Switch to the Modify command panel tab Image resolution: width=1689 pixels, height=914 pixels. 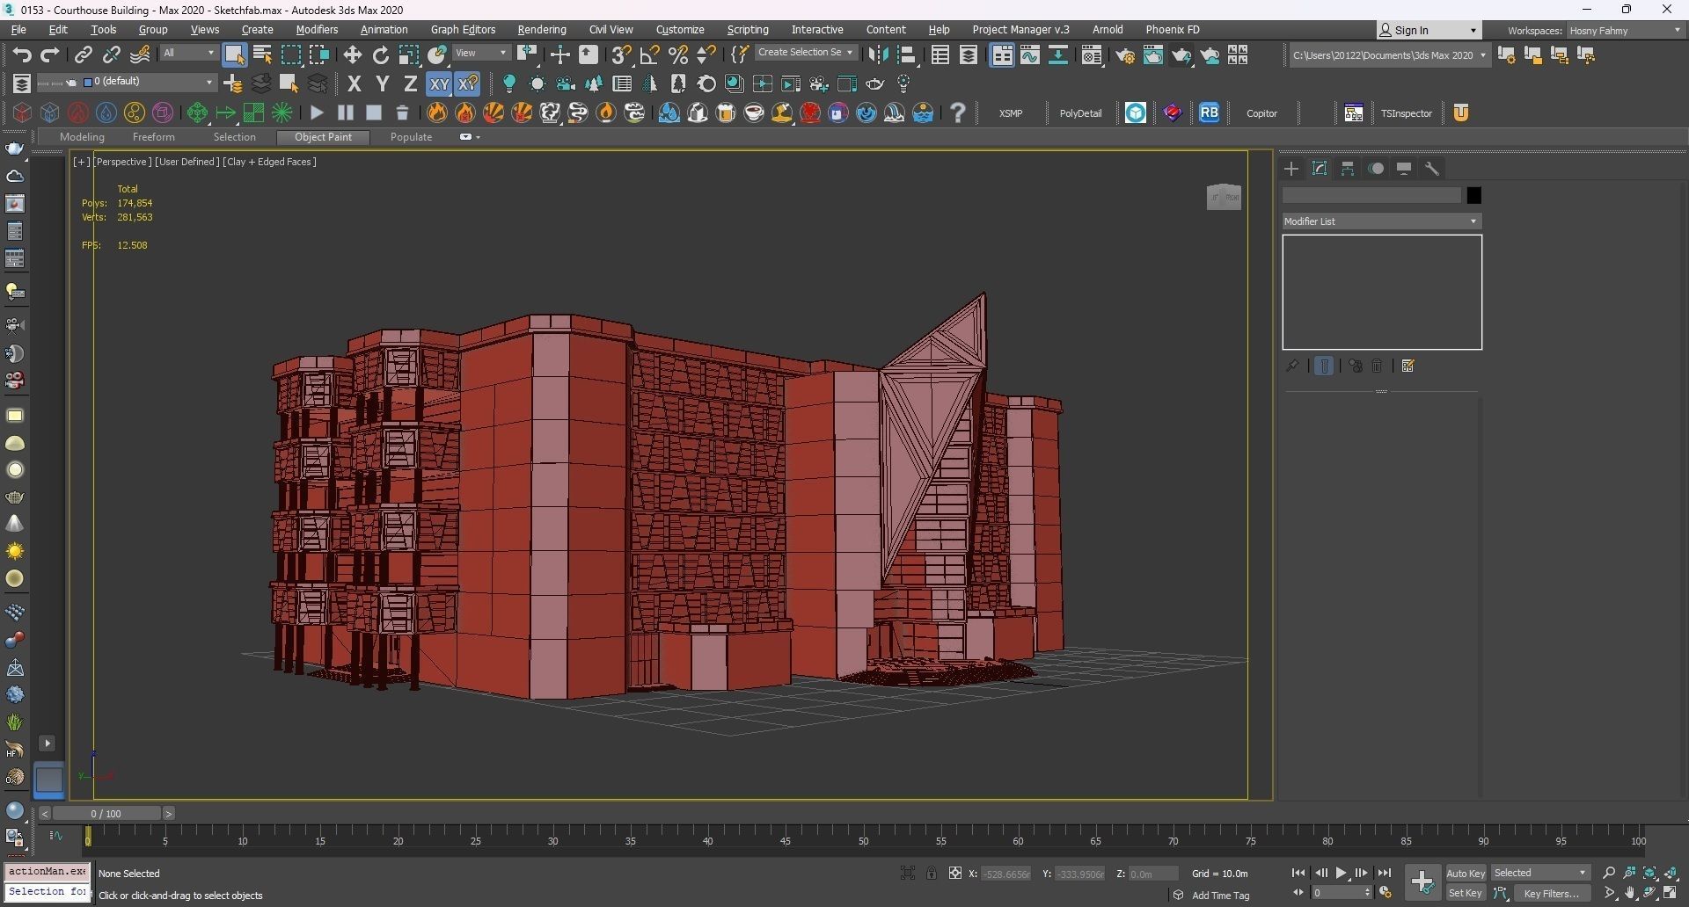pos(1320,169)
